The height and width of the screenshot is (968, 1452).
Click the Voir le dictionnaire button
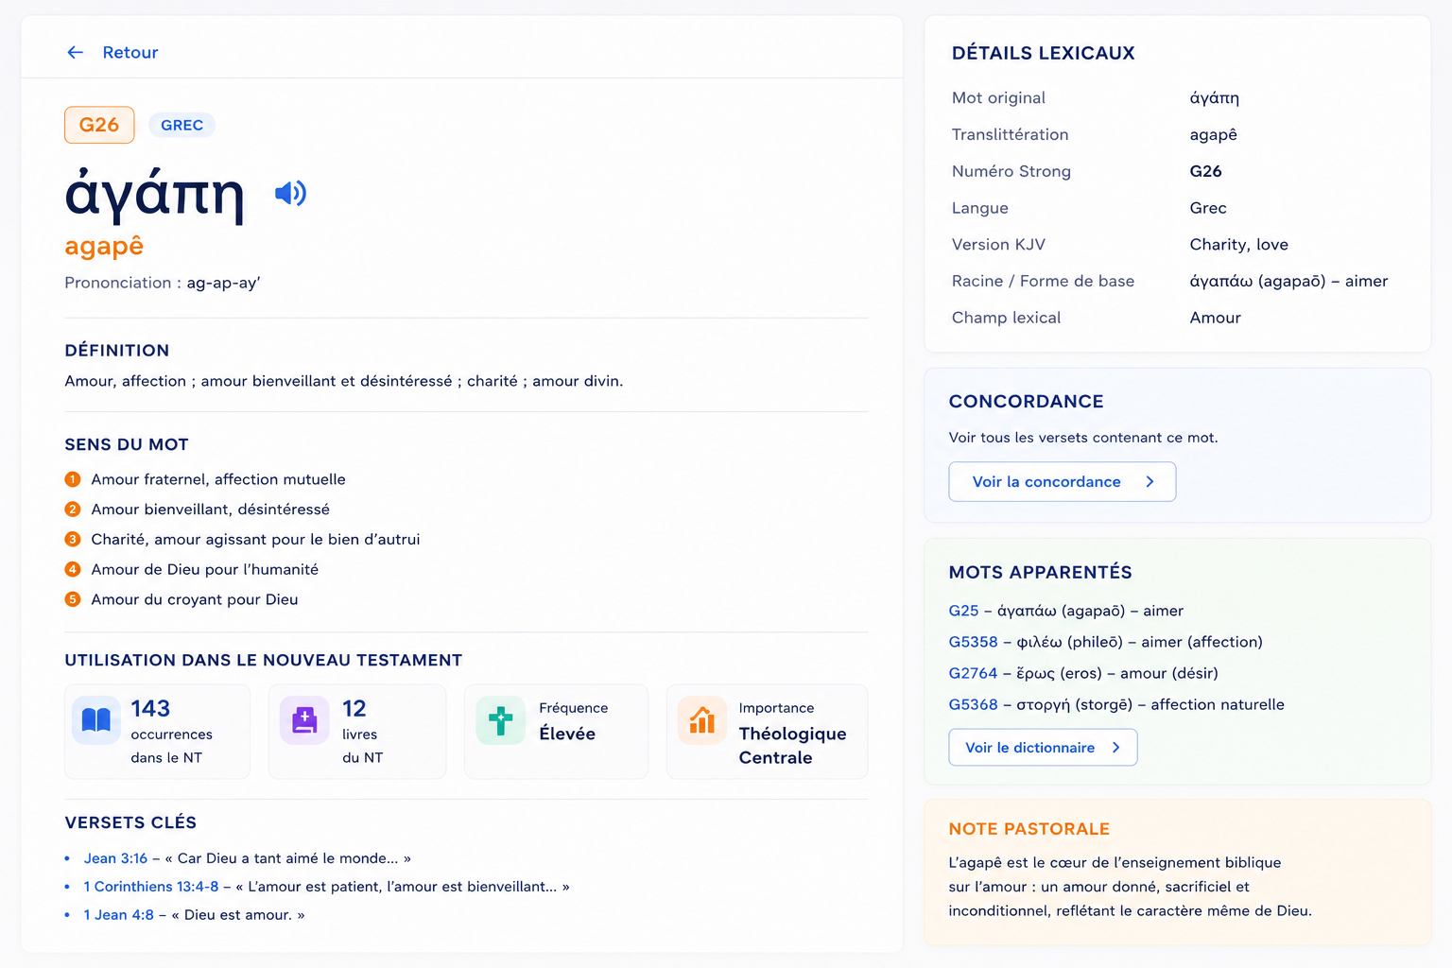pyautogui.click(x=1043, y=747)
